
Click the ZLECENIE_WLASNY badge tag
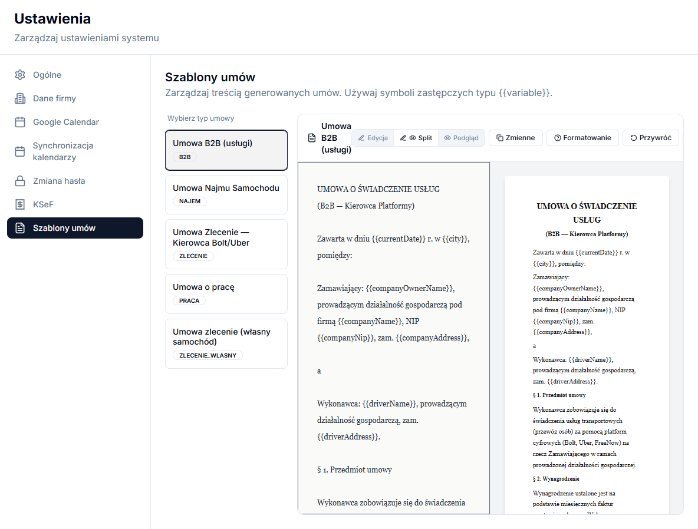point(208,355)
